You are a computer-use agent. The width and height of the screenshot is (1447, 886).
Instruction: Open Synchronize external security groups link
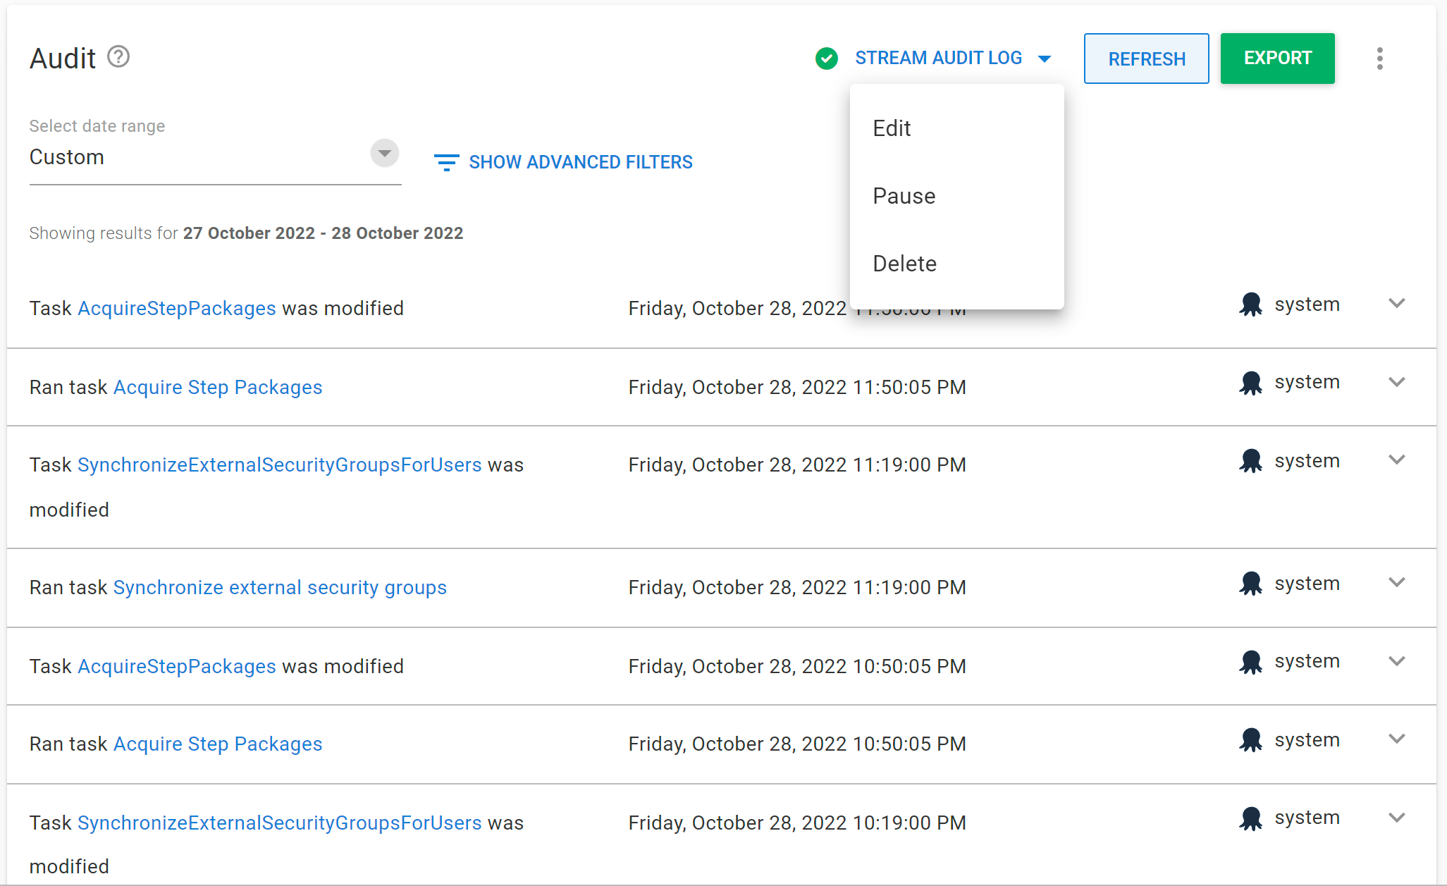coord(280,588)
